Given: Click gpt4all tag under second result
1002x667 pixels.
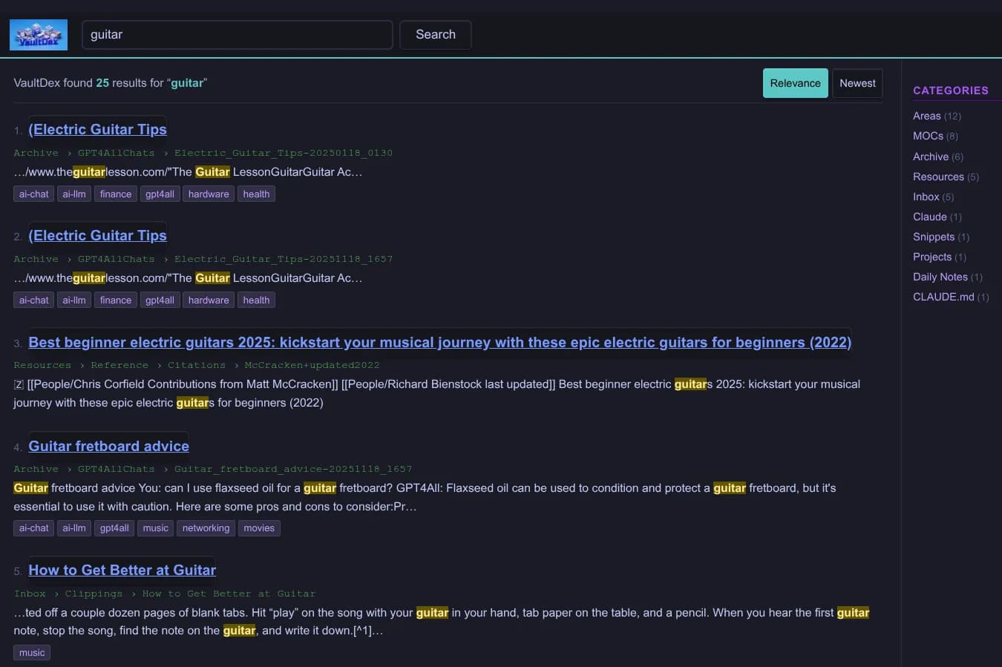Looking at the screenshot, I should (160, 300).
